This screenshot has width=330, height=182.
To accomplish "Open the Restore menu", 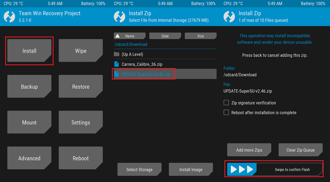I will [x=81, y=86].
